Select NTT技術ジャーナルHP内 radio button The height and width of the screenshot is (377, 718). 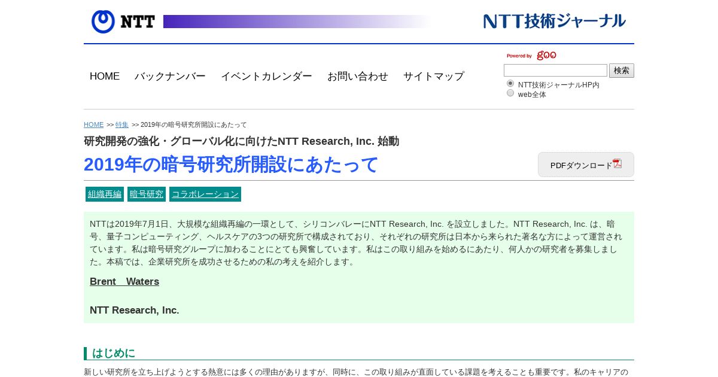coord(510,83)
